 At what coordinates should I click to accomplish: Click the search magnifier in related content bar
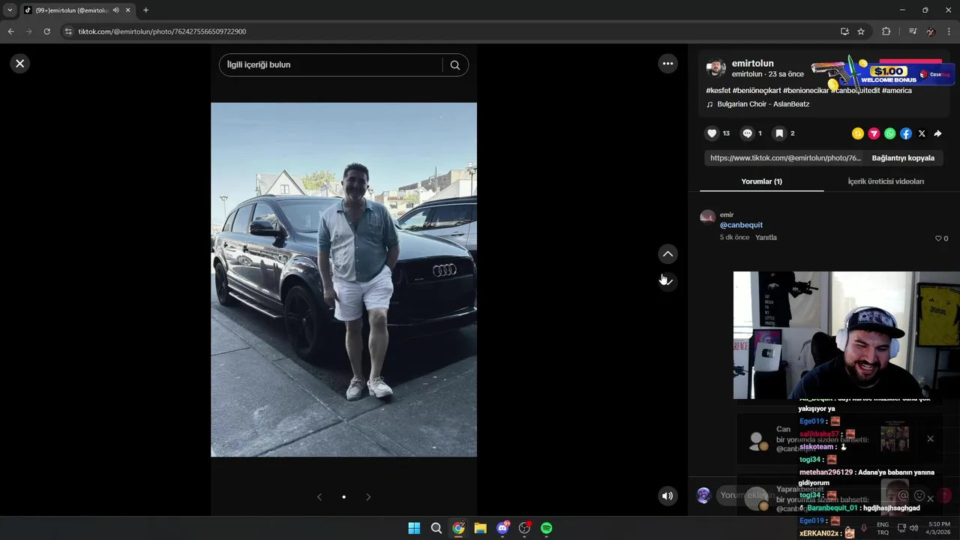(x=454, y=65)
